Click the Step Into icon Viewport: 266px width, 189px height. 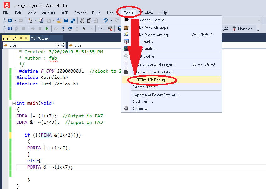[63, 29]
